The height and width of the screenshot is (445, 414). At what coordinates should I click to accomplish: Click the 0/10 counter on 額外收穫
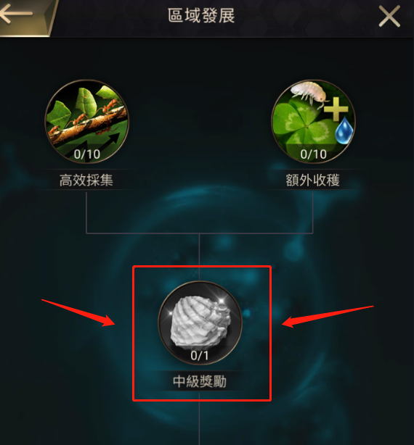pos(313,154)
